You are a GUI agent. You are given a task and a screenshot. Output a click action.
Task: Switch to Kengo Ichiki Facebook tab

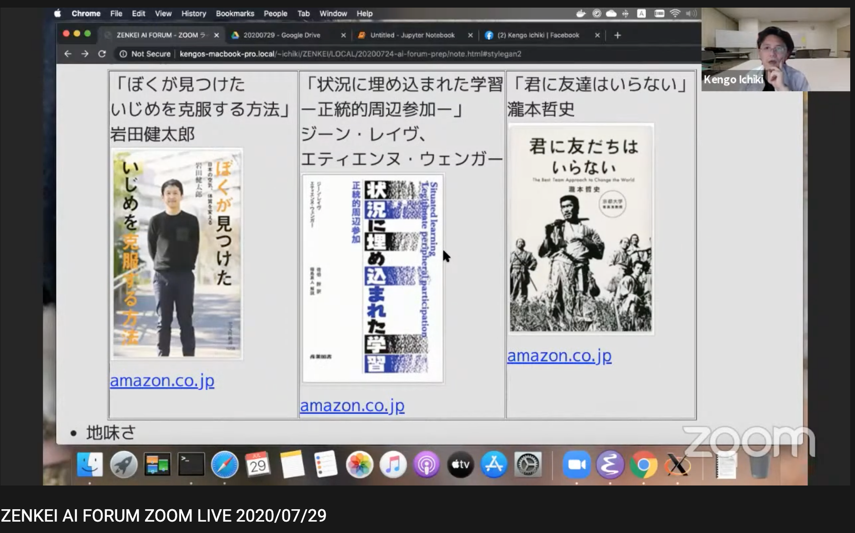coord(538,35)
